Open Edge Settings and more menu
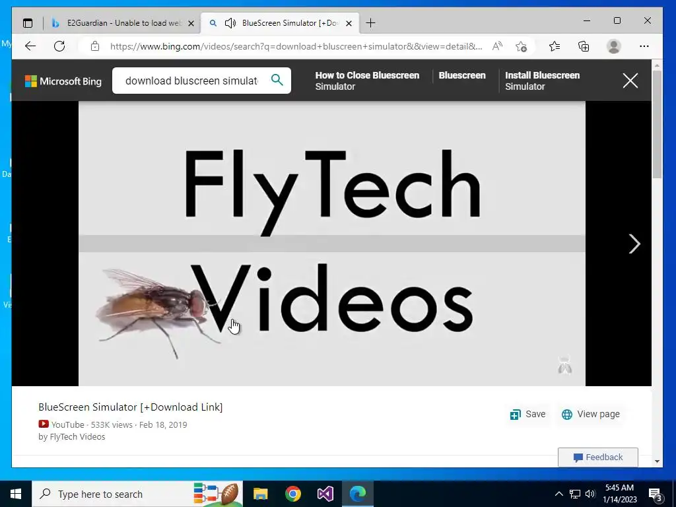 coord(644,46)
